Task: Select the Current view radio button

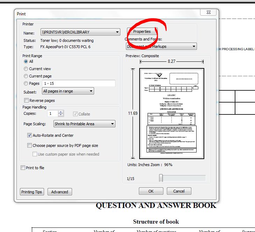Action: coord(26,69)
